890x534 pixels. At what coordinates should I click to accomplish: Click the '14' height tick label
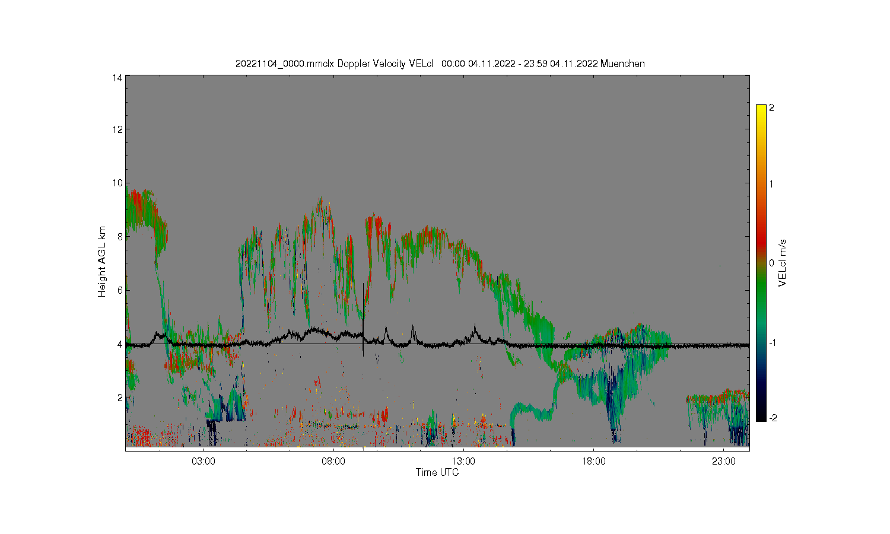[x=118, y=78]
